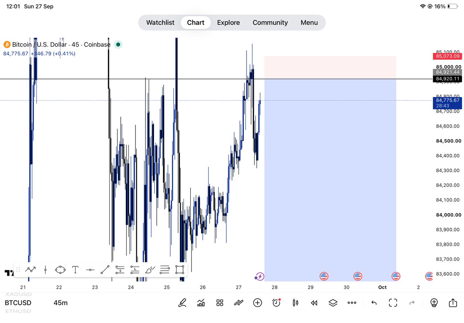Enter fullscreen chart mode
464x323 pixels.
pyautogui.click(x=393, y=302)
